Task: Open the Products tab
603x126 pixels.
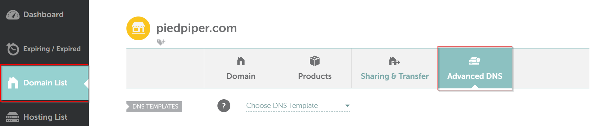Action: [315, 68]
